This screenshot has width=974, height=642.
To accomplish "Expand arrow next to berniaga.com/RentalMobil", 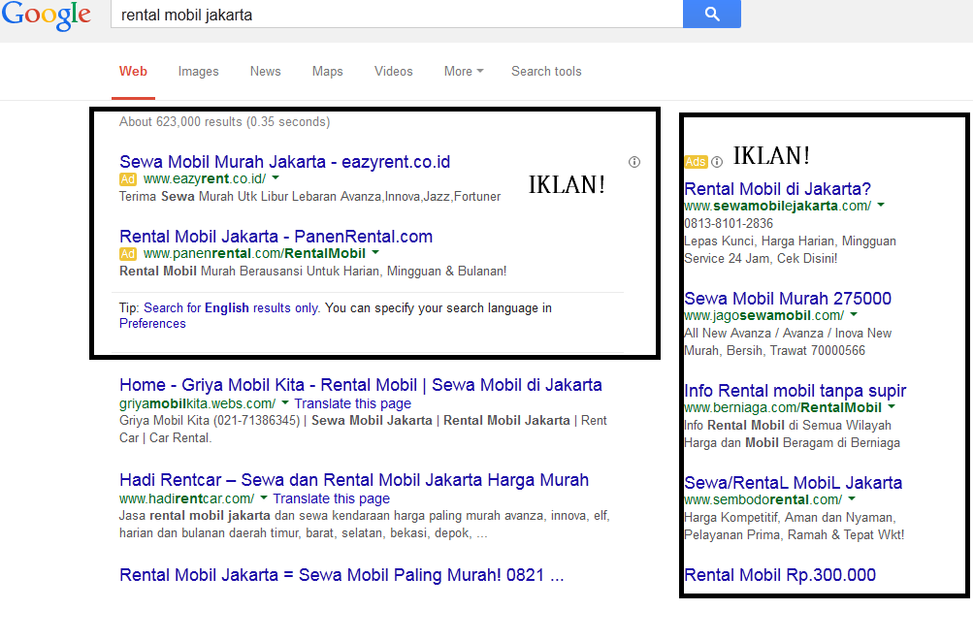I will pos(892,406).
